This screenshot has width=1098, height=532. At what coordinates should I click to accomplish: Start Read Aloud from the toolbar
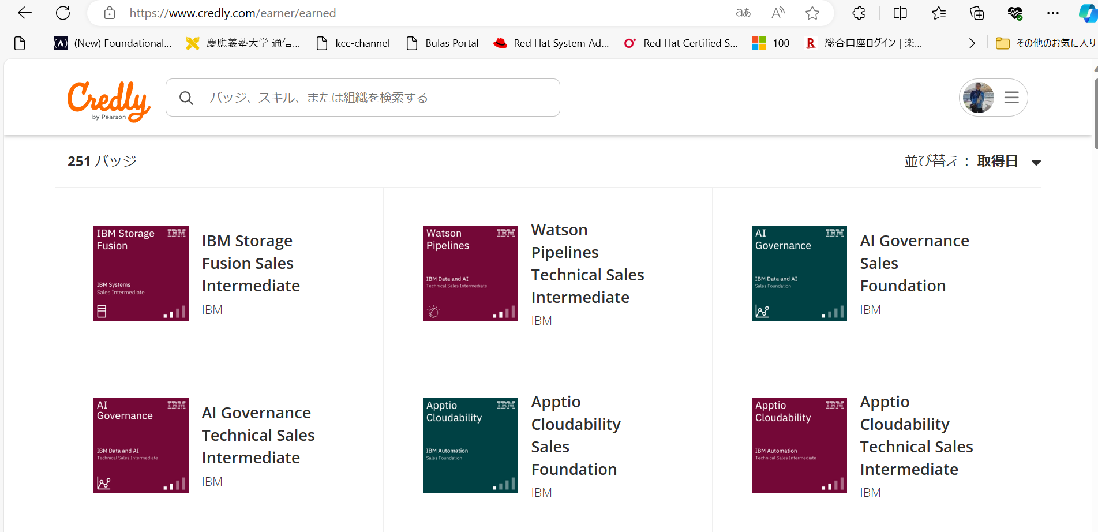coord(777,13)
